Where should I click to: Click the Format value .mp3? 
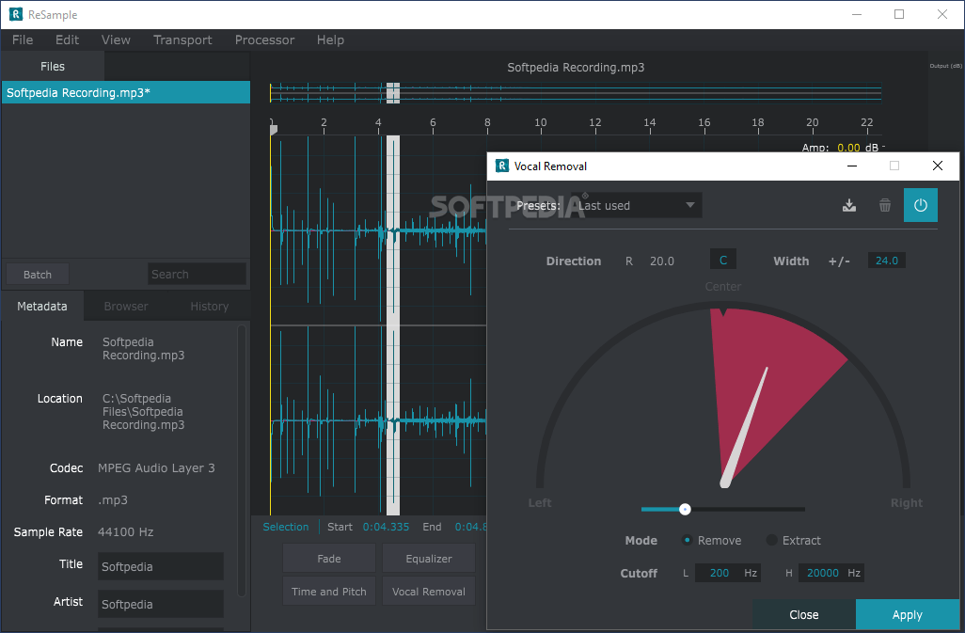coord(113,500)
